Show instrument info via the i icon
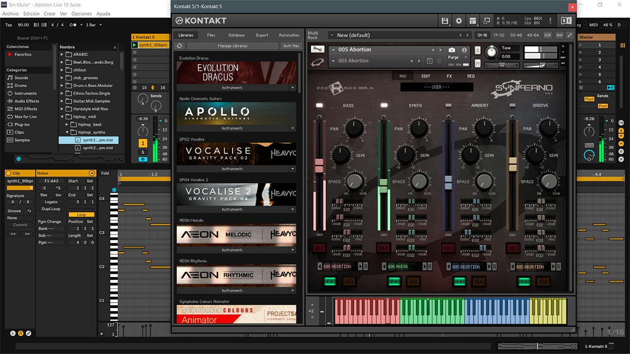 click(464, 50)
